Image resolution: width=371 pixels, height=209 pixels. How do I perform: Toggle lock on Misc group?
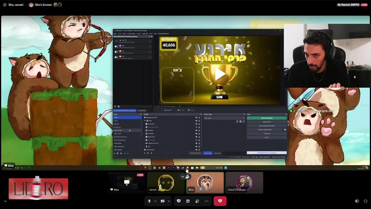point(199,121)
